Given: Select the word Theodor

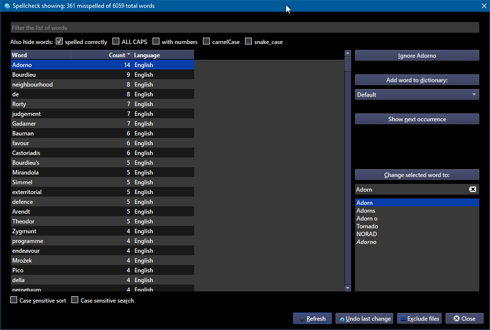Looking at the screenshot, I should (103, 221).
